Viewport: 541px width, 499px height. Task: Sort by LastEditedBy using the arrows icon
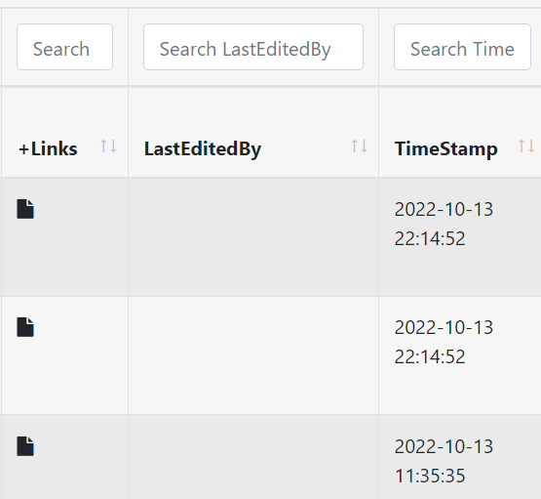pyautogui.click(x=359, y=146)
